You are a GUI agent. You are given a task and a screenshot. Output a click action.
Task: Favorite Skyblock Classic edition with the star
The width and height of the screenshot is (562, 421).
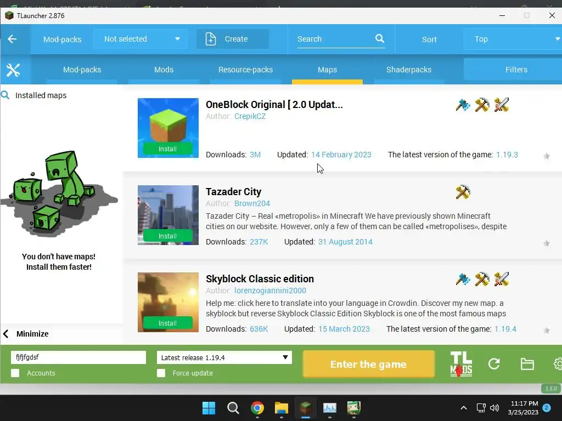[x=546, y=330]
